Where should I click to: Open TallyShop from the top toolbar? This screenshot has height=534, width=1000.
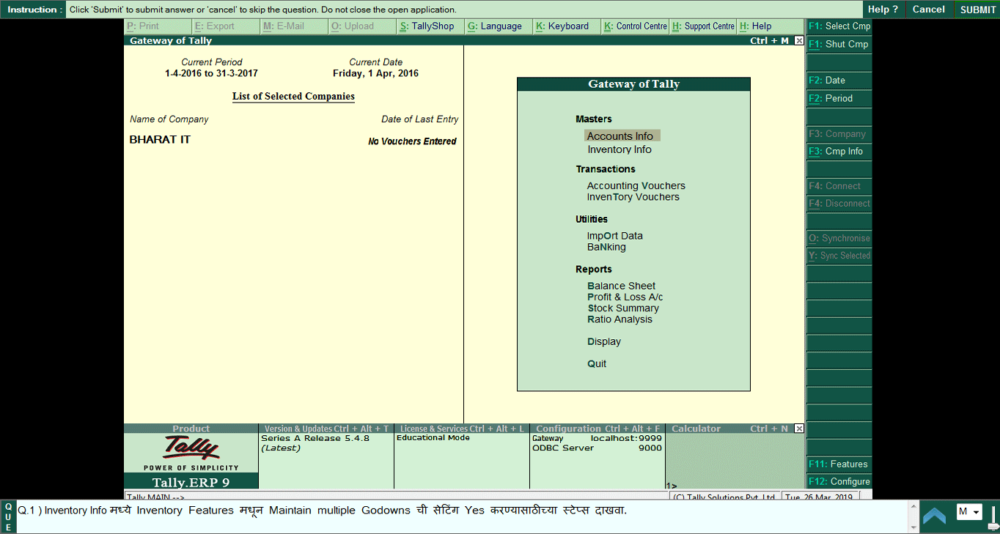[430, 26]
